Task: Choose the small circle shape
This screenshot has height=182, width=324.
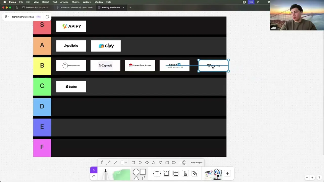Action: point(140,163)
